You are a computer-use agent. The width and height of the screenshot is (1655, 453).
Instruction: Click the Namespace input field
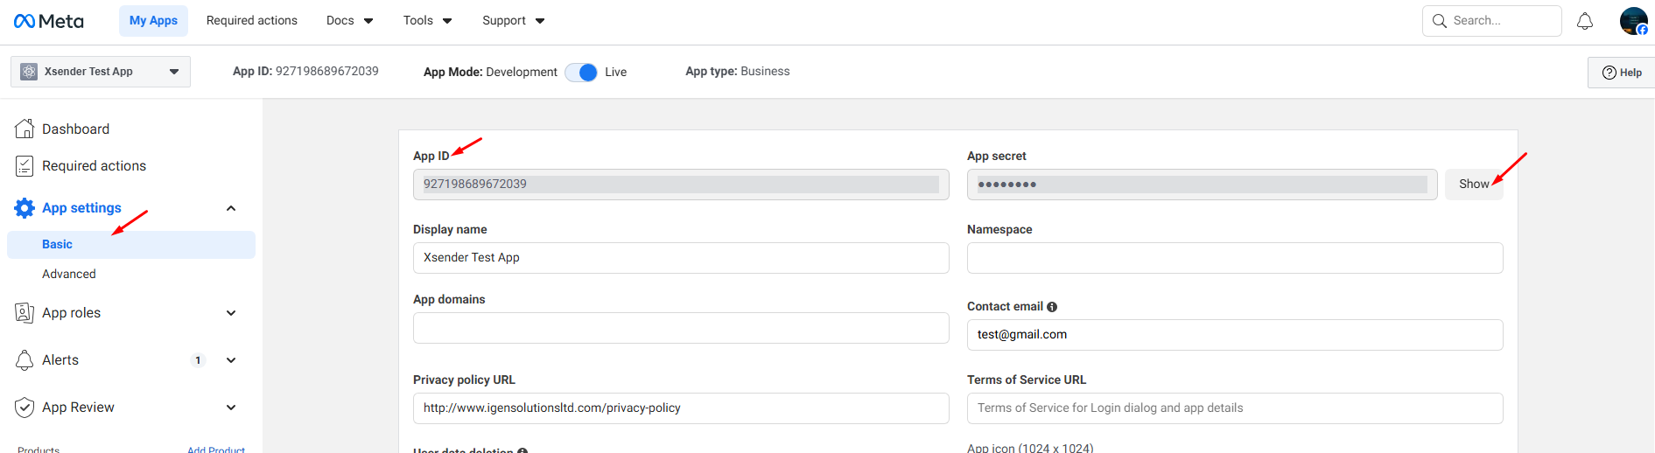[x=1234, y=258]
